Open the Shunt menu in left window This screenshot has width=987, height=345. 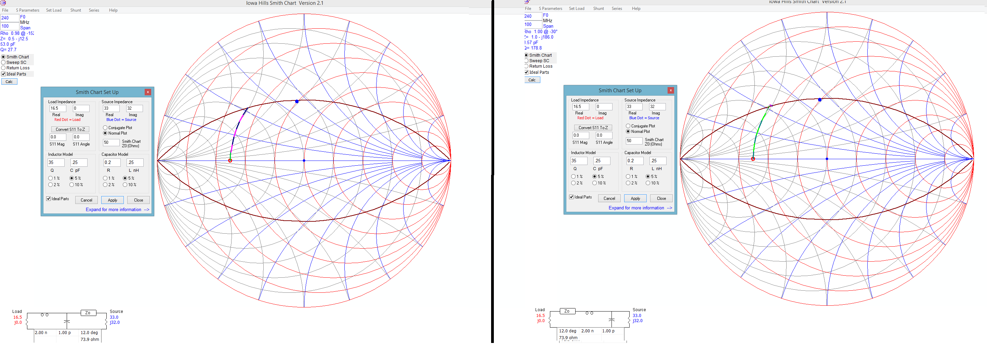(76, 10)
